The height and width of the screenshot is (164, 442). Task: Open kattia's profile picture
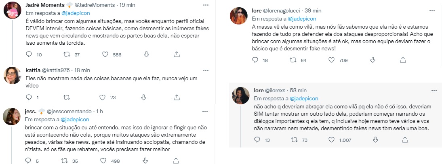pyautogui.click(x=12, y=75)
